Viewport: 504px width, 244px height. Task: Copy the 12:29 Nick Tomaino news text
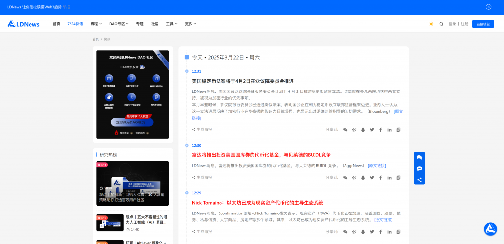point(399,232)
